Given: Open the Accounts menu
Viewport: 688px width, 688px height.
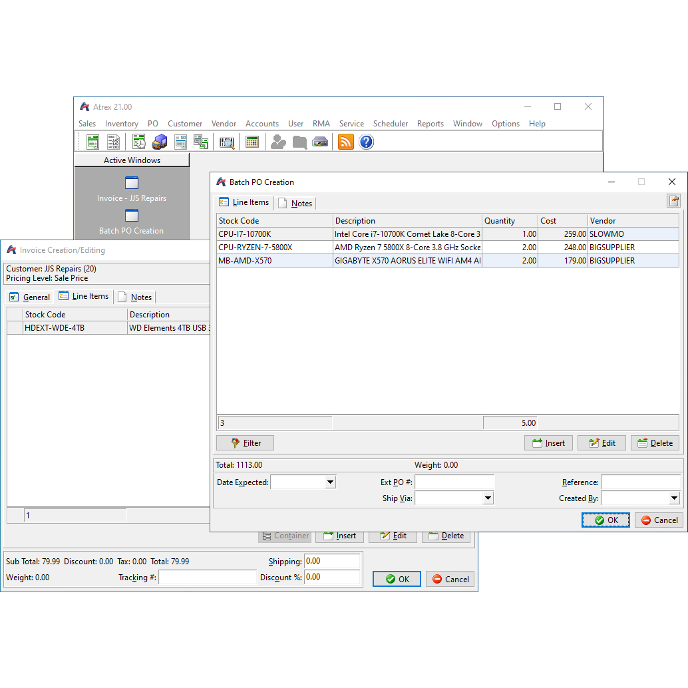Looking at the screenshot, I should click(262, 124).
